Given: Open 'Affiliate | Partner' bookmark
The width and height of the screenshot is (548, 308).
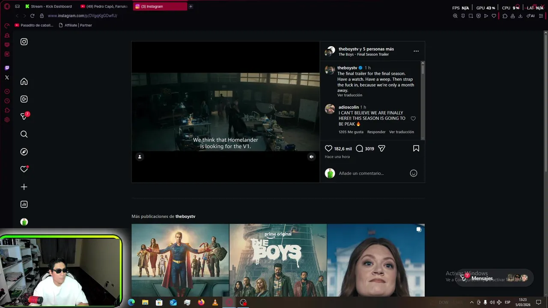Looking at the screenshot, I should [75, 25].
